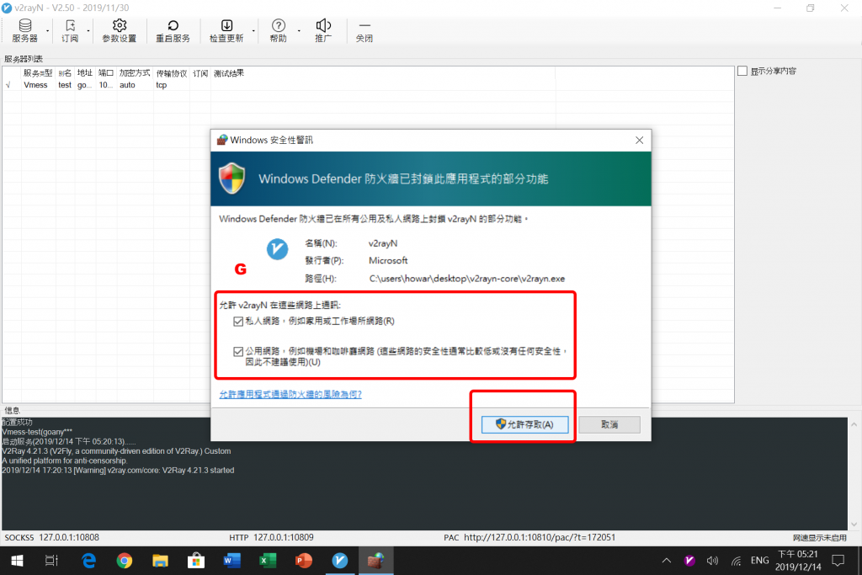Open Excel from the taskbar
This screenshot has height=575, width=862.
pyautogui.click(x=268, y=561)
